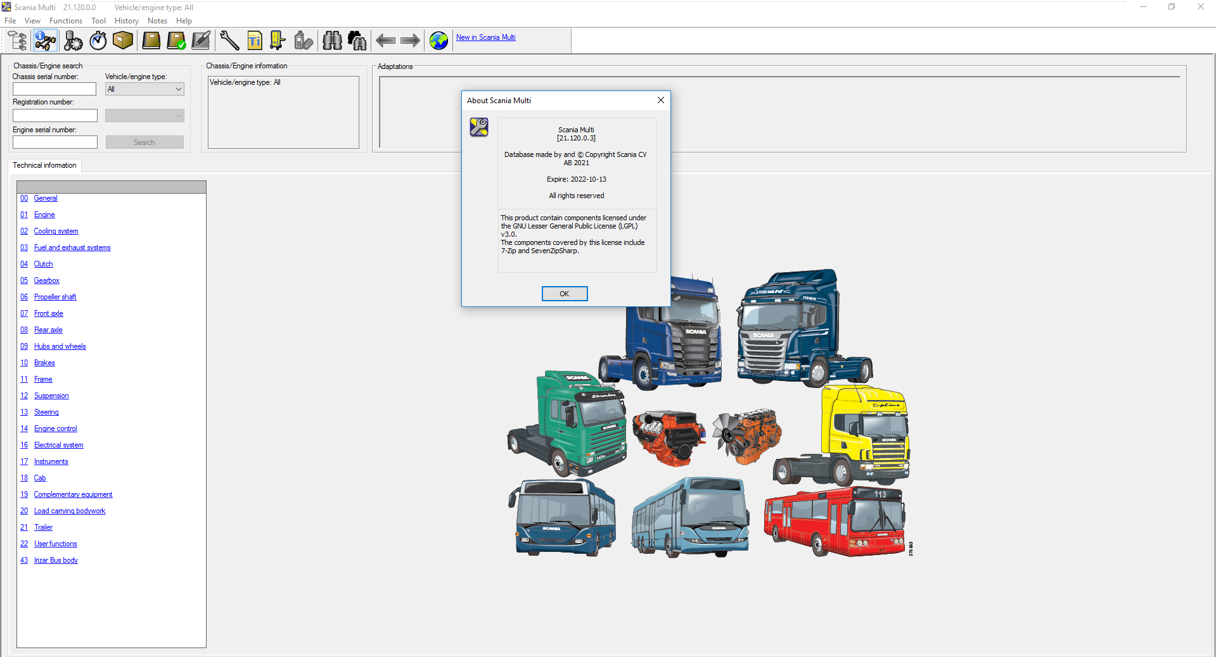Click the globe Multi online icon
This screenshot has width=1216, height=657.
point(438,40)
